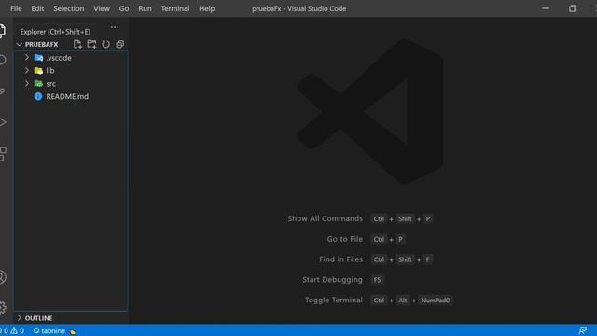
Task: Refresh the Explorer file tree
Action: (105, 44)
